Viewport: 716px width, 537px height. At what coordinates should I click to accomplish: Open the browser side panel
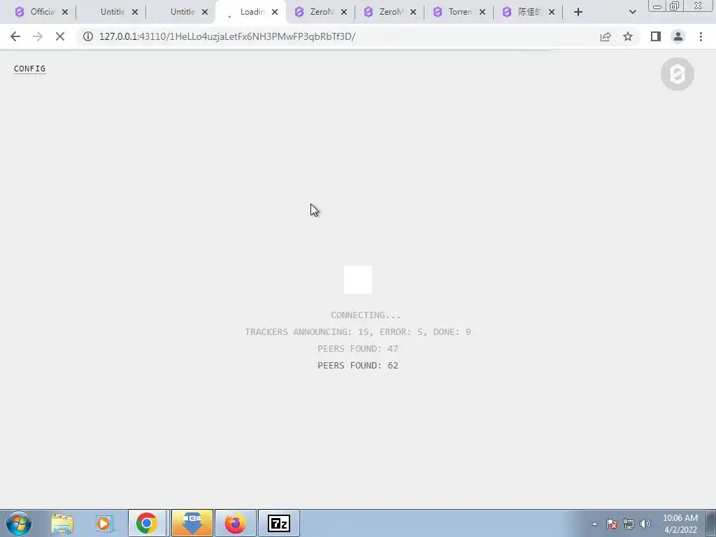coord(656,36)
